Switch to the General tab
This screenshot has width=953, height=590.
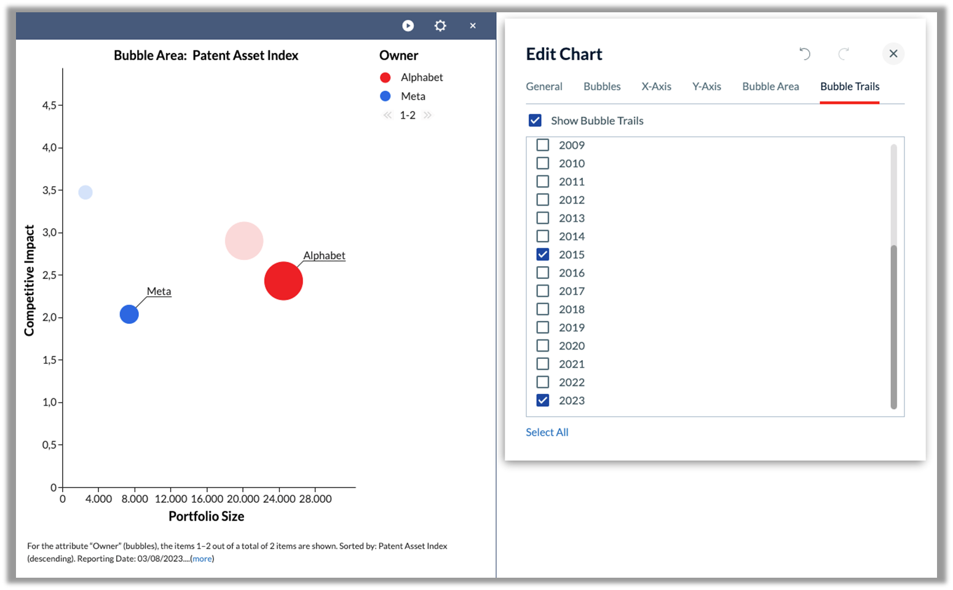544,87
